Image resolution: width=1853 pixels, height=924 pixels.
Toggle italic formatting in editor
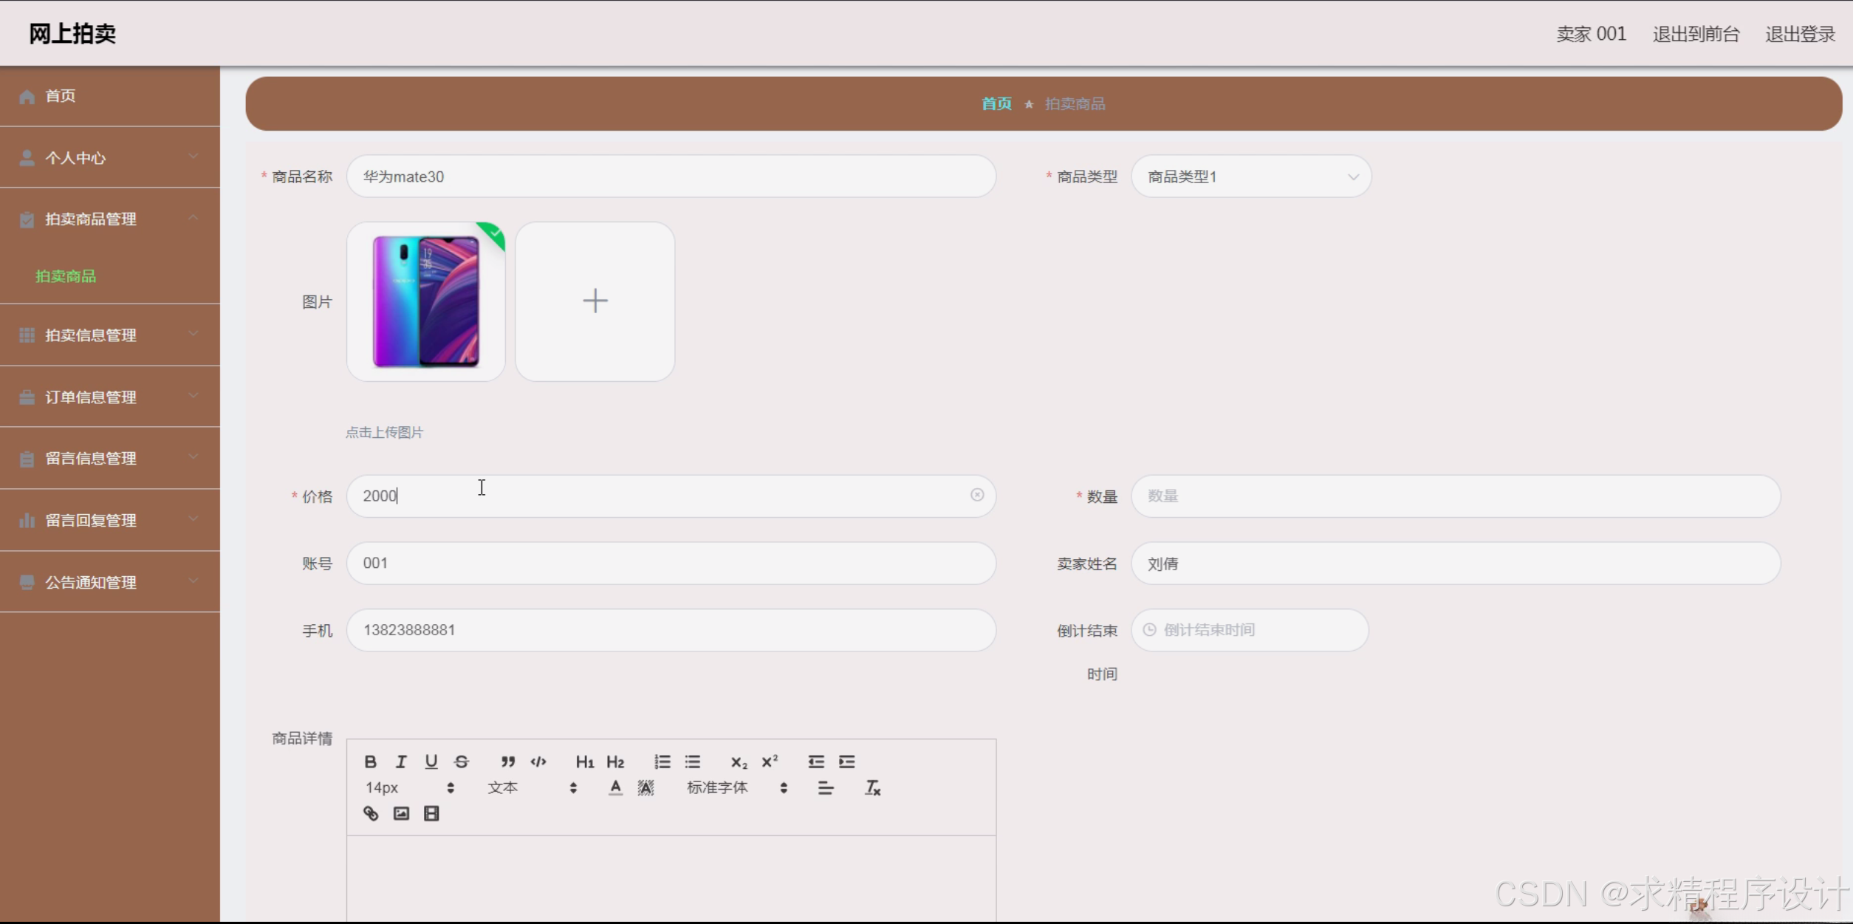point(401,762)
